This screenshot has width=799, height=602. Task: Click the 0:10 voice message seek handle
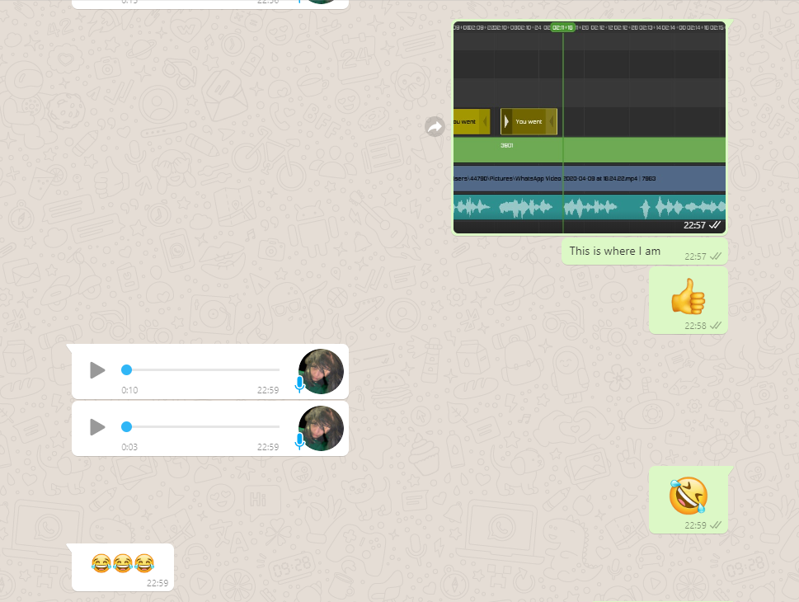coord(126,370)
